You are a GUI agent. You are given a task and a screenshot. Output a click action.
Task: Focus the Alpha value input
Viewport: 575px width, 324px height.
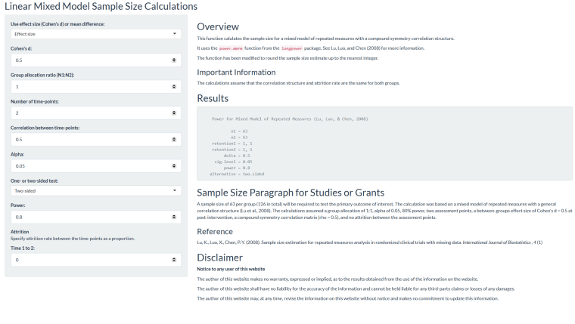coord(87,165)
